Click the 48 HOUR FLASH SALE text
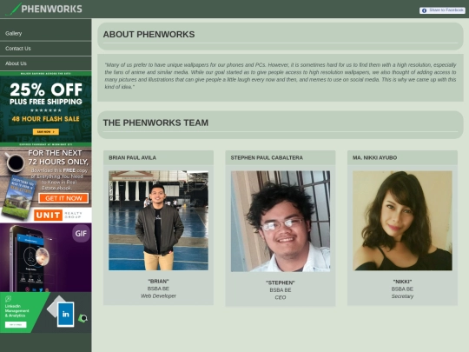469x352 pixels. 46,119
